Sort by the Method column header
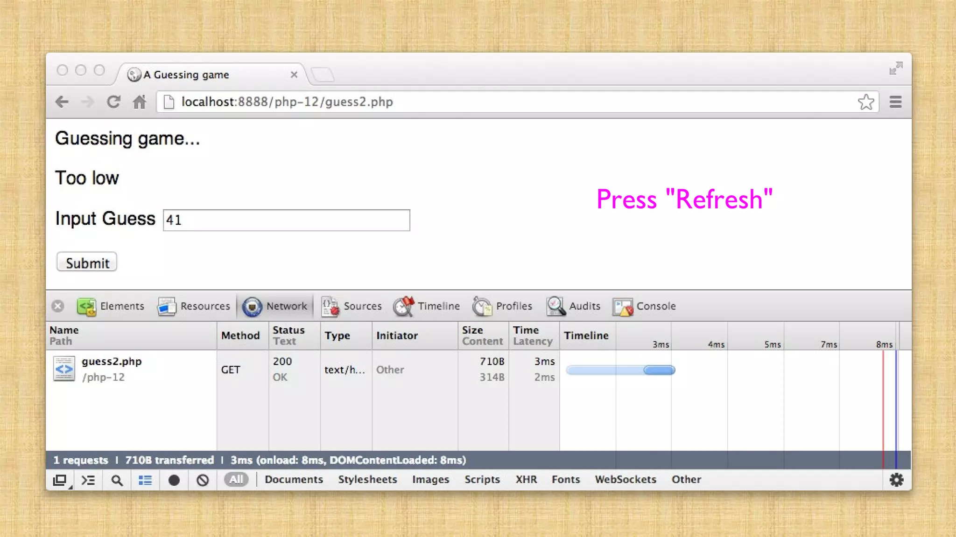 coord(243,336)
